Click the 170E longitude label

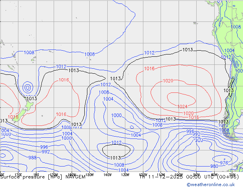tap(18, 175)
